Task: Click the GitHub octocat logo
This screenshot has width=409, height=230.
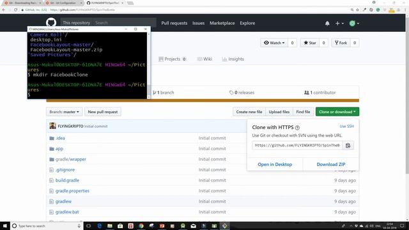Action: 51,22
